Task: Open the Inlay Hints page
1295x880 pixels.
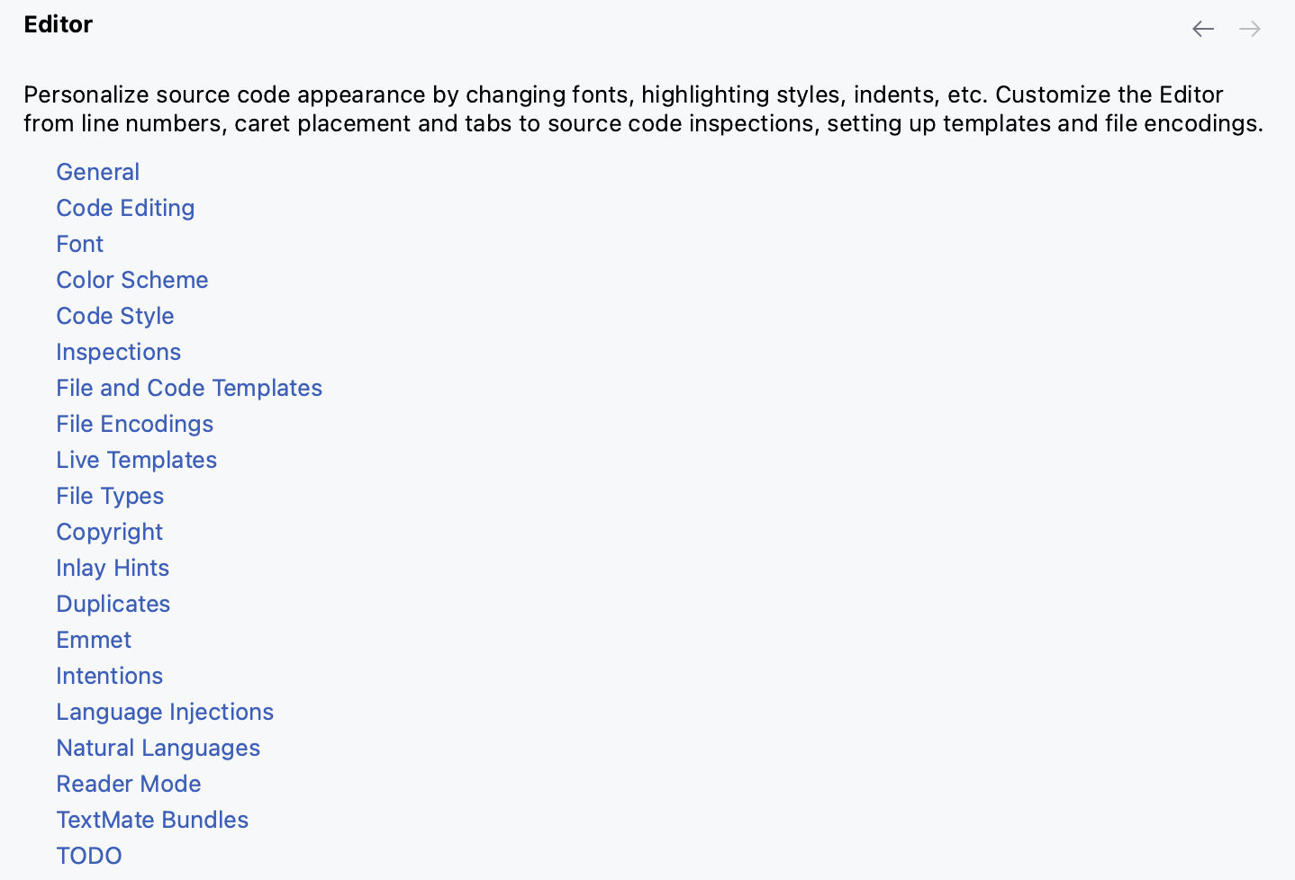Action: tap(113, 568)
